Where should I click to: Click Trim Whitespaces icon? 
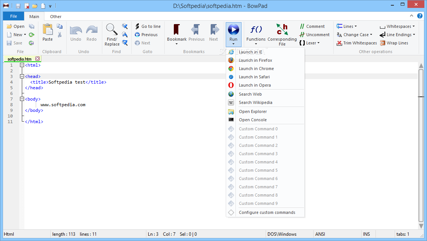[x=339, y=43]
